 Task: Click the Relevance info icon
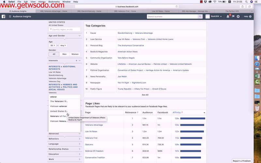tap(138, 112)
